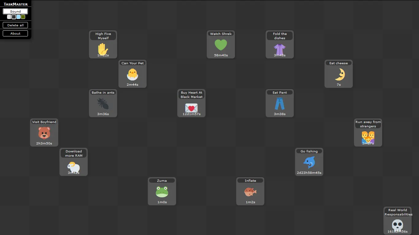Click the TaskMaster title heading
This screenshot has height=235, width=419.
16,4
